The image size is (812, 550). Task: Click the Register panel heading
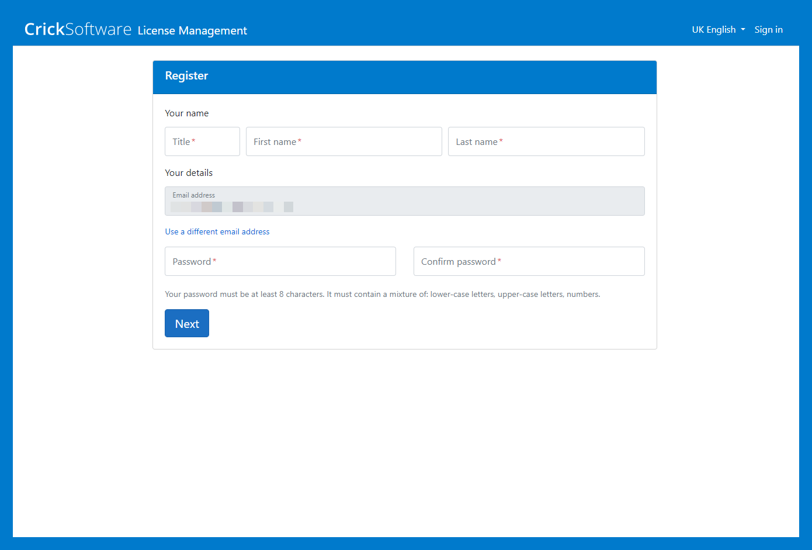[186, 76]
